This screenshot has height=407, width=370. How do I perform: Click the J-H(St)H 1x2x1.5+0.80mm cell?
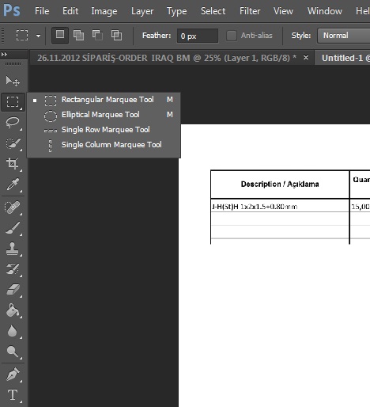pyautogui.click(x=280, y=207)
